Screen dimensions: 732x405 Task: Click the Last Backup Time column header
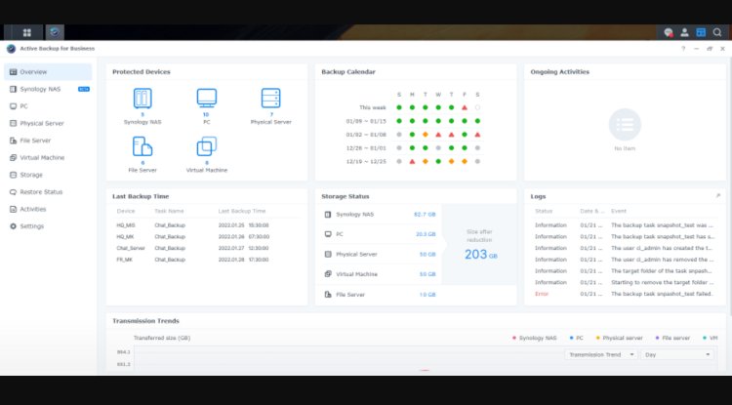[242, 211]
